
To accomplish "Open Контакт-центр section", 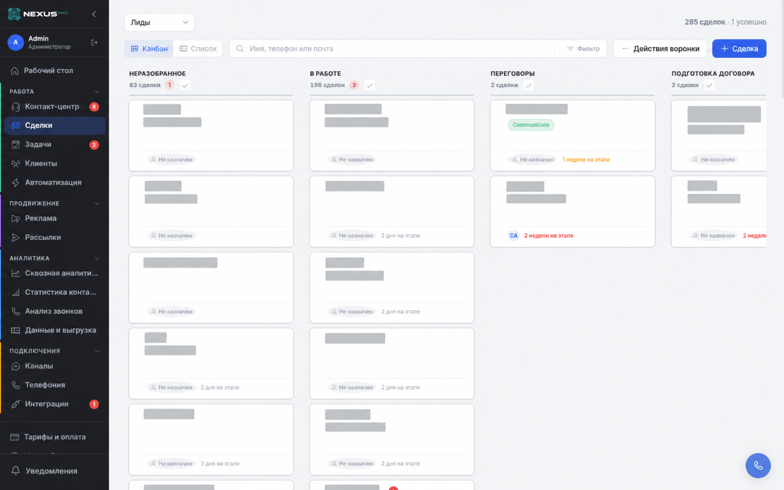I will coord(54,107).
